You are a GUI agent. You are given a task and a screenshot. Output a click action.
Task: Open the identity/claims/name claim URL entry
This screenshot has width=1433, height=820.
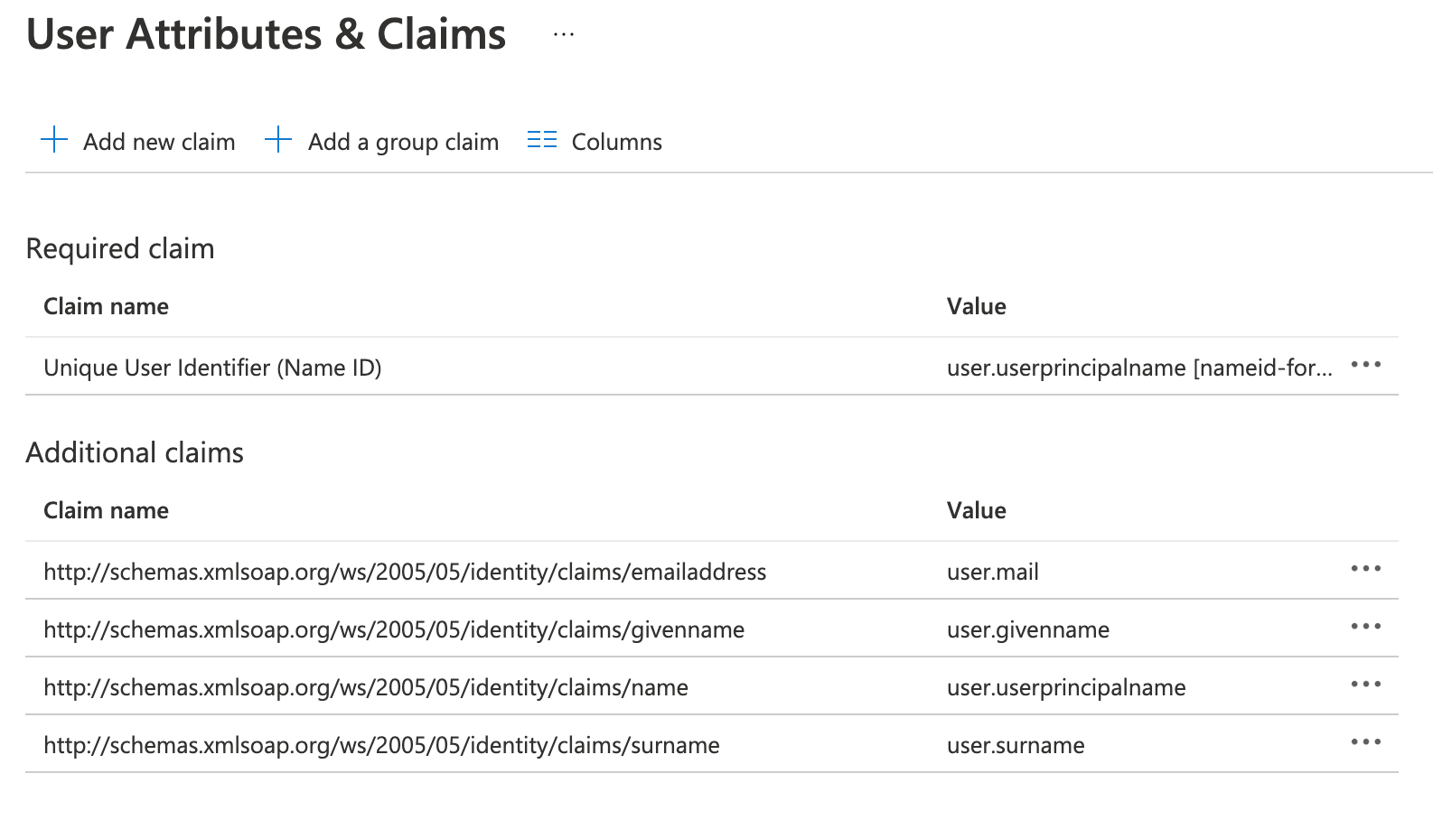366,687
